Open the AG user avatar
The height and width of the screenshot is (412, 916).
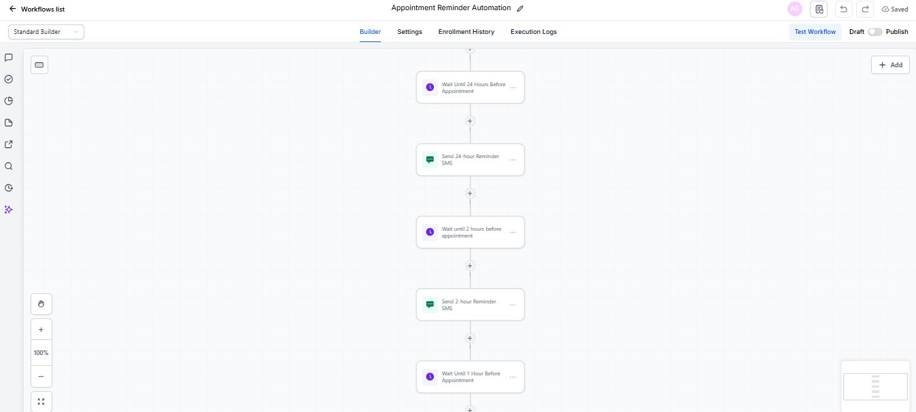coord(794,9)
